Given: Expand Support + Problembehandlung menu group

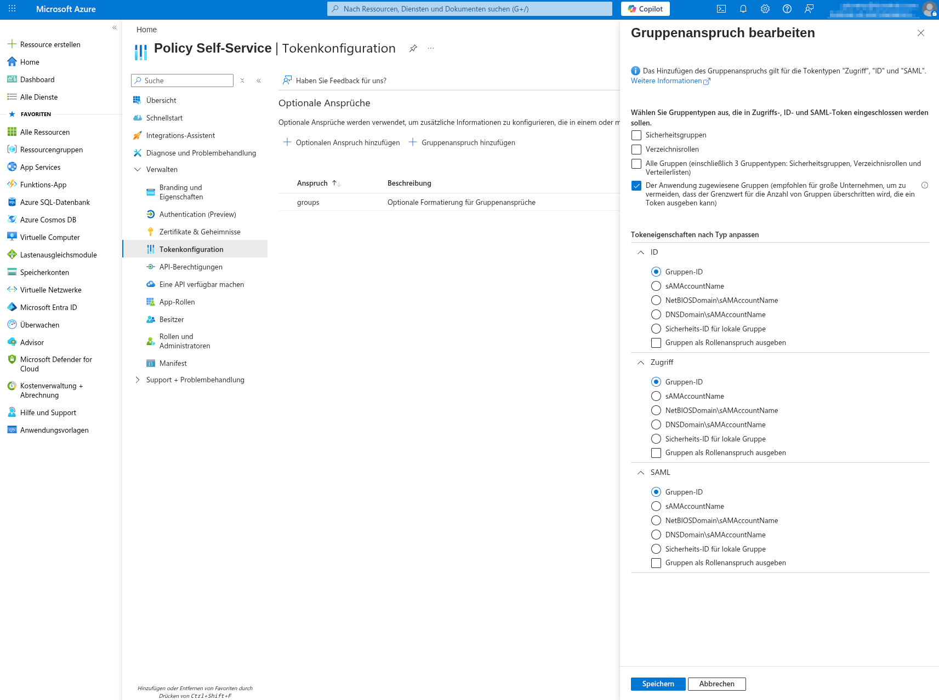Looking at the screenshot, I should (138, 380).
